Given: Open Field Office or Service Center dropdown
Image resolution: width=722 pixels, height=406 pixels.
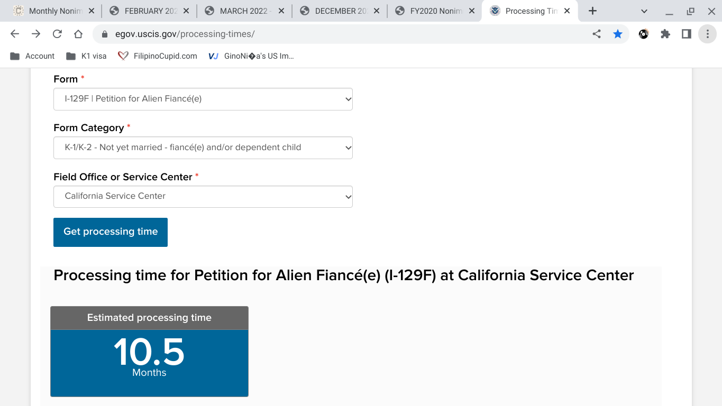Looking at the screenshot, I should tap(203, 196).
